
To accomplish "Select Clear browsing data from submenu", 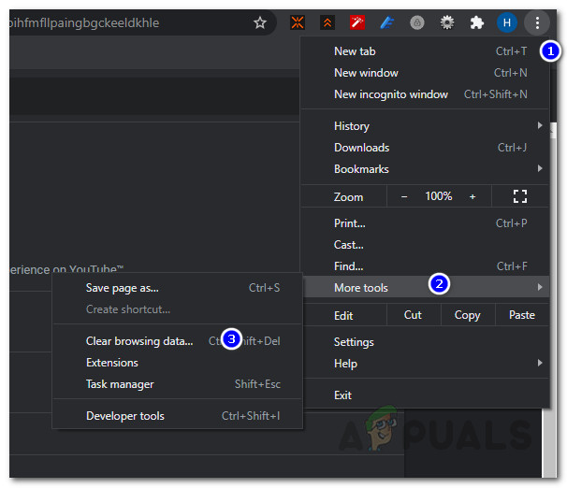I will [139, 341].
